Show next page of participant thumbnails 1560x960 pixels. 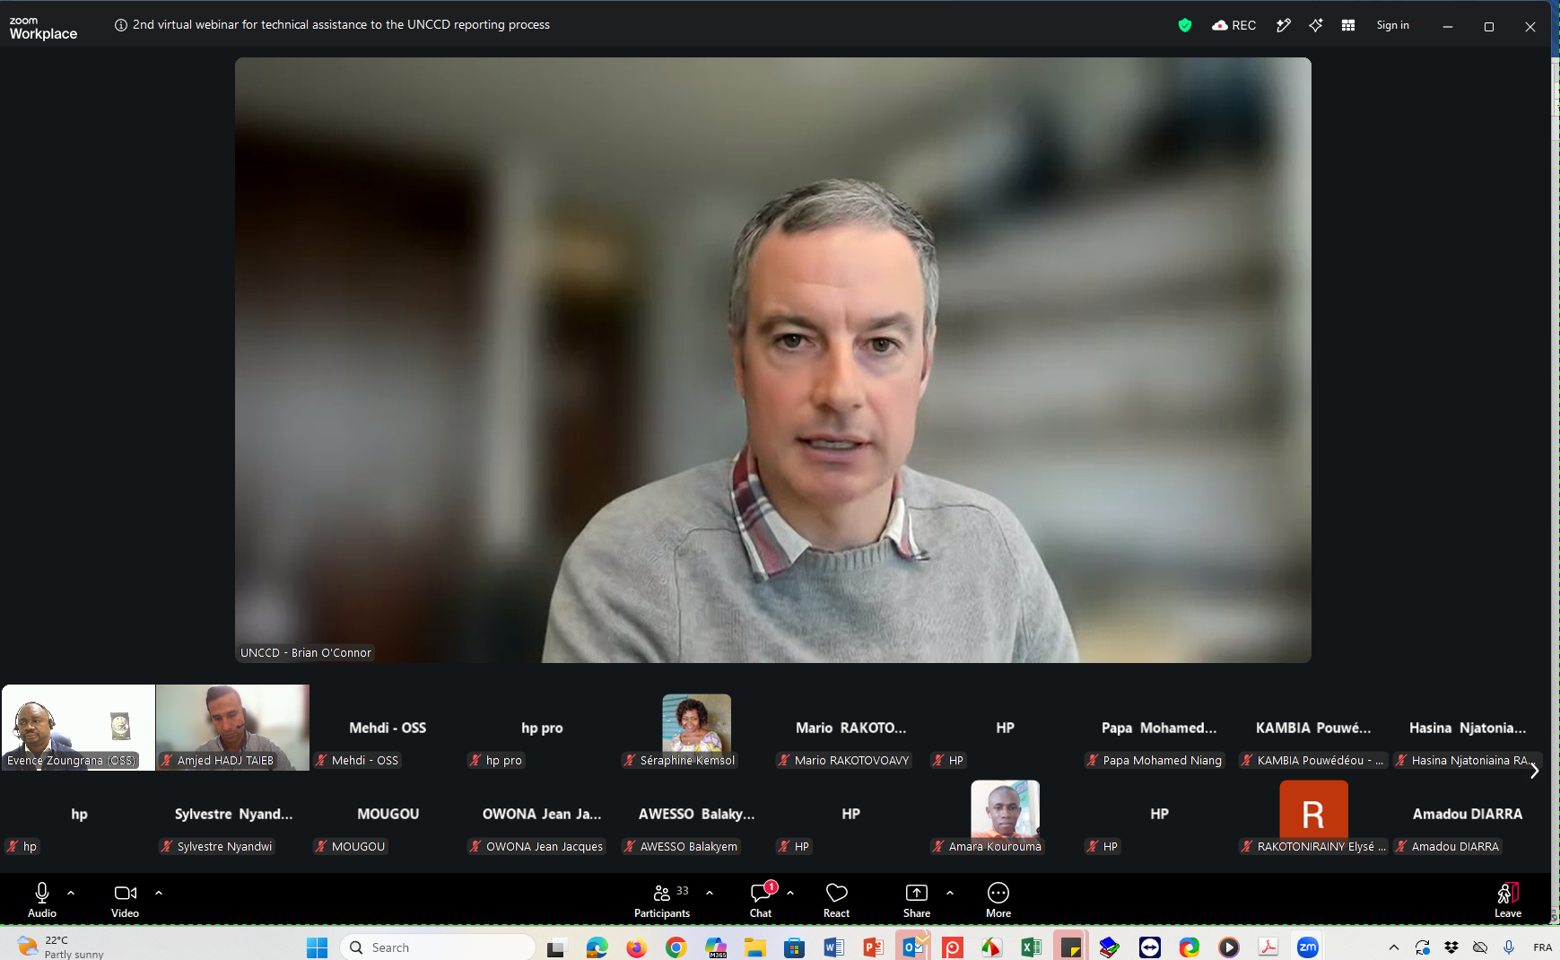pos(1534,771)
